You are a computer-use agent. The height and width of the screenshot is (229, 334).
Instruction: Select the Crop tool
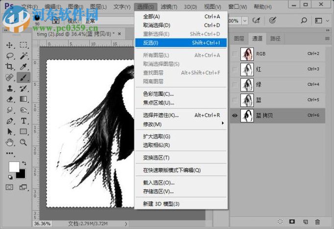(x=9, y=67)
